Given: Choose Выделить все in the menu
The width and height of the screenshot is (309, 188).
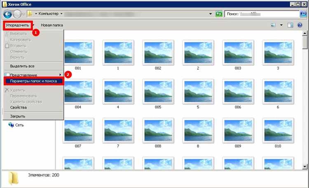Looking at the screenshot, I should [22, 66].
